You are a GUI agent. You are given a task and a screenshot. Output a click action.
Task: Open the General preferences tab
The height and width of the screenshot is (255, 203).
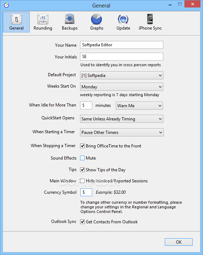[16, 22]
